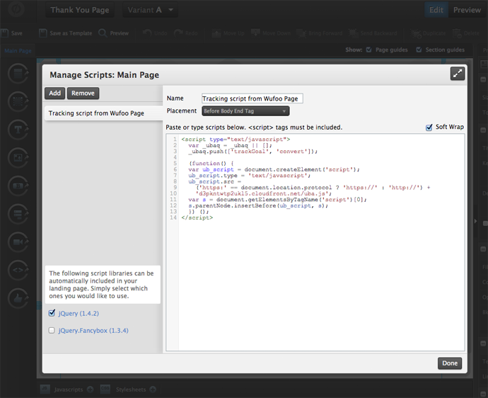Click plus icon next to Javascripts
The image size is (488, 398).
pos(90,389)
